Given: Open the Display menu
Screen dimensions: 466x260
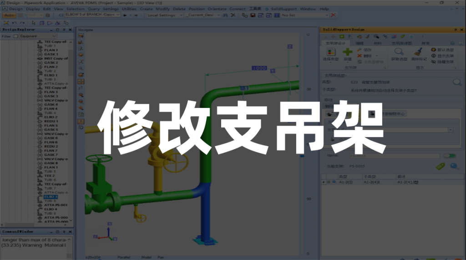Looking at the screenshot, I should [33, 9].
